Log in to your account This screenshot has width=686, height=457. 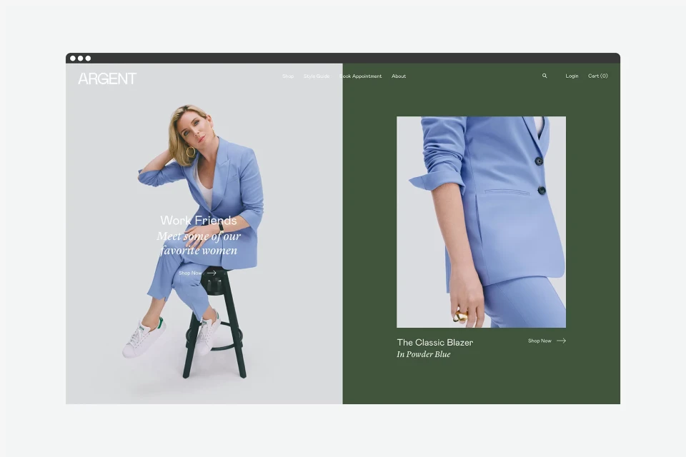click(572, 76)
